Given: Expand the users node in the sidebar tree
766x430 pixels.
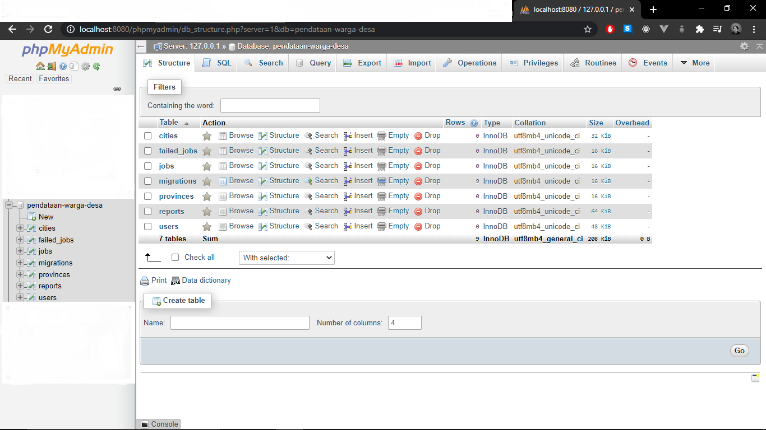Looking at the screenshot, I should pyautogui.click(x=21, y=297).
